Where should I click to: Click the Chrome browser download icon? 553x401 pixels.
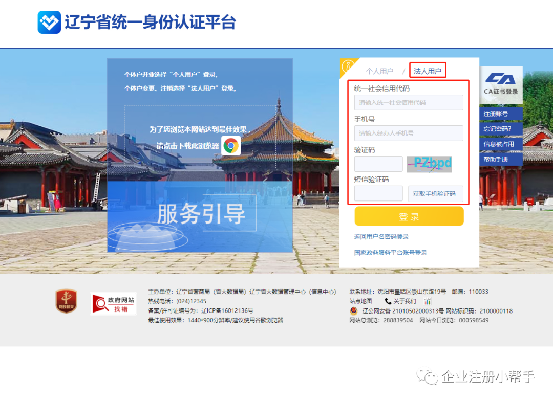[x=231, y=146]
